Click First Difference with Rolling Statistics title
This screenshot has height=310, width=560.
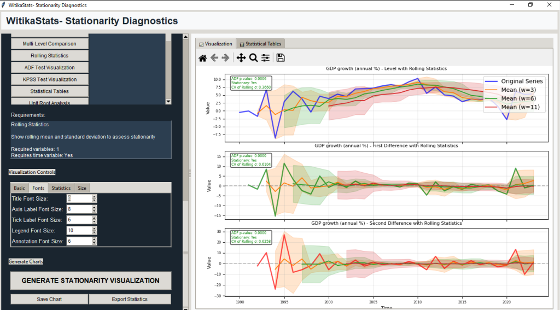click(386, 146)
